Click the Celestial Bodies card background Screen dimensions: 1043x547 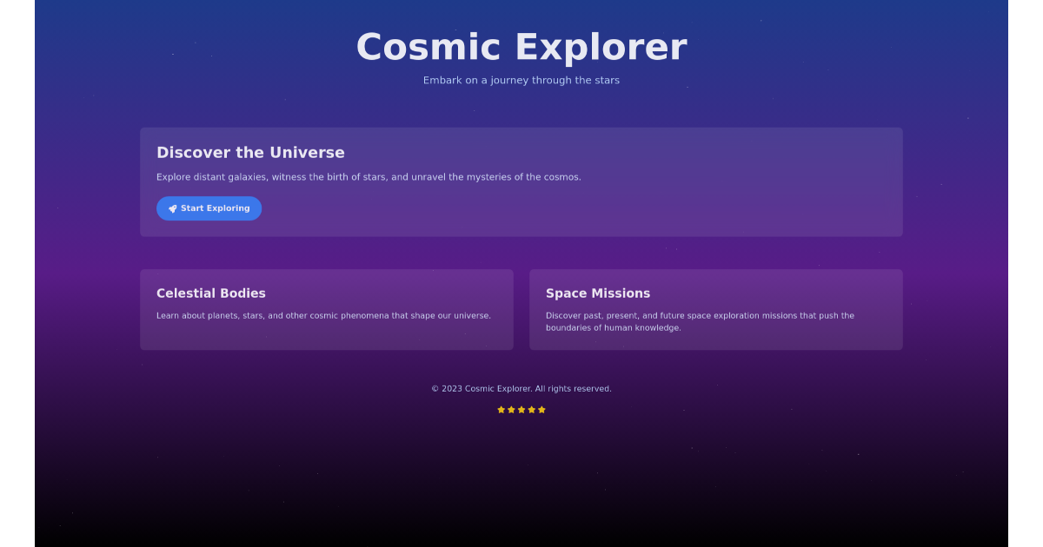327,339
